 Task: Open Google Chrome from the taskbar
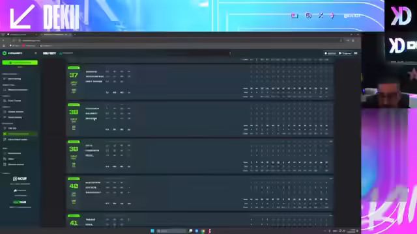click(x=203, y=231)
